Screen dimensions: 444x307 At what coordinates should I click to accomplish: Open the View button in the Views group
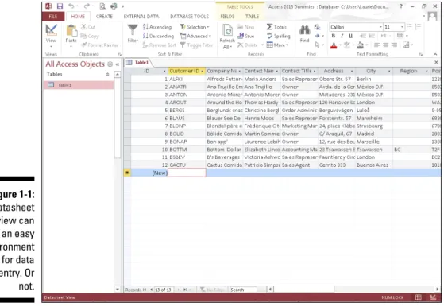[52, 36]
